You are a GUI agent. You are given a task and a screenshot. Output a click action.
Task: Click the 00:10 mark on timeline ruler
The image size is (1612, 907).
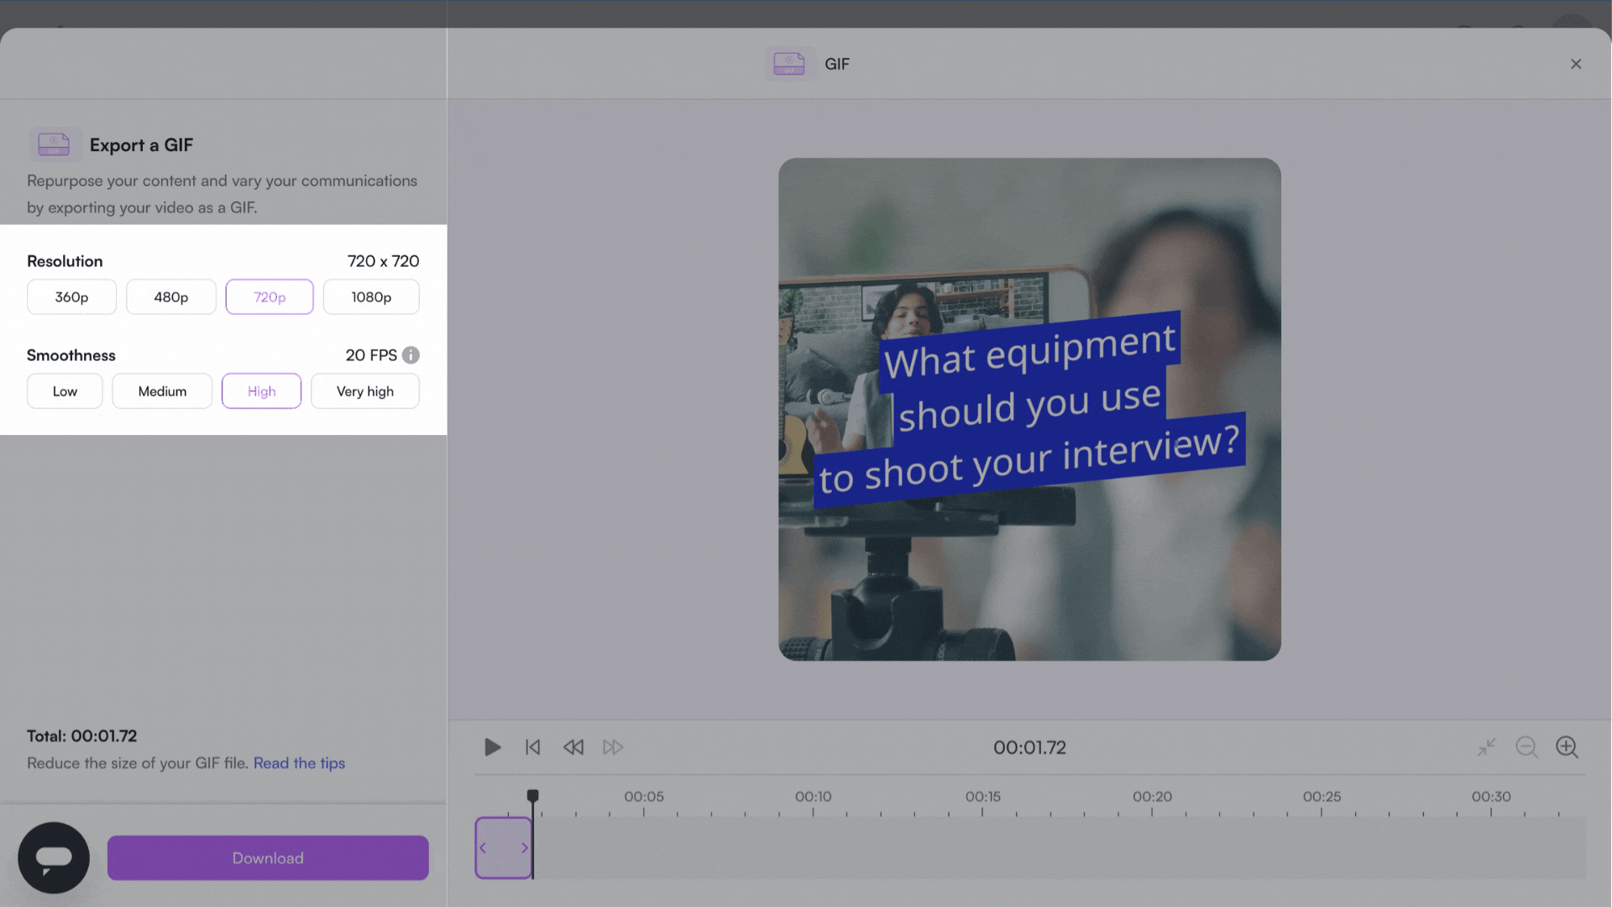point(813,796)
